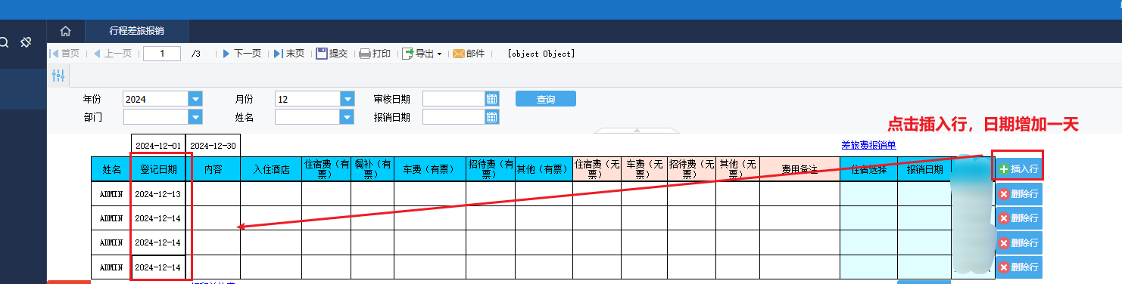This screenshot has height=284, width=1122.
Task: Open the 差旅费报销单 link
Action: (868, 145)
